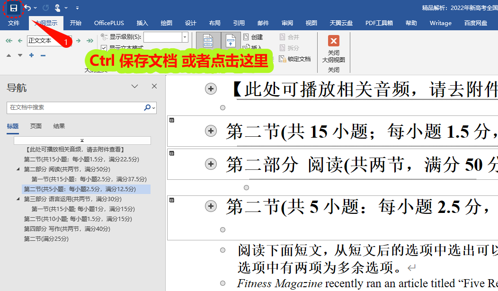Select 第一节(共15小题:每小题2.5分,满分37.5分) in navigation
This screenshot has height=291, width=498.
click(89, 179)
